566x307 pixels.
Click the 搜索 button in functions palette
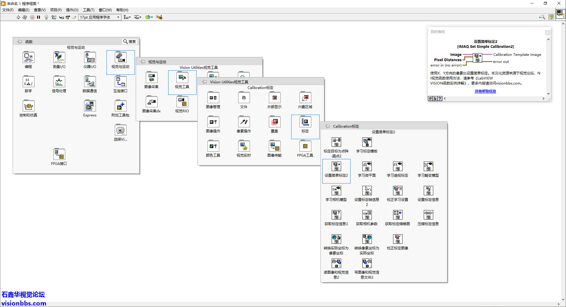[130, 42]
